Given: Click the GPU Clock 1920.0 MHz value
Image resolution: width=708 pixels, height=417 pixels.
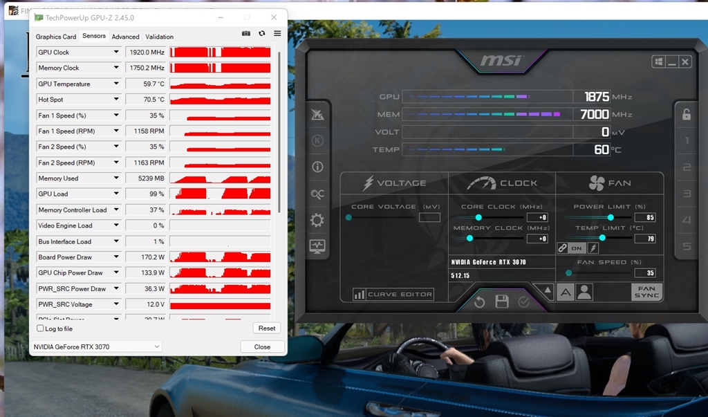Looking at the screenshot, I should [x=145, y=52].
